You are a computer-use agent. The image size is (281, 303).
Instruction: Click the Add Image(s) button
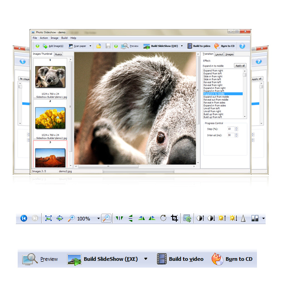pos(52,46)
